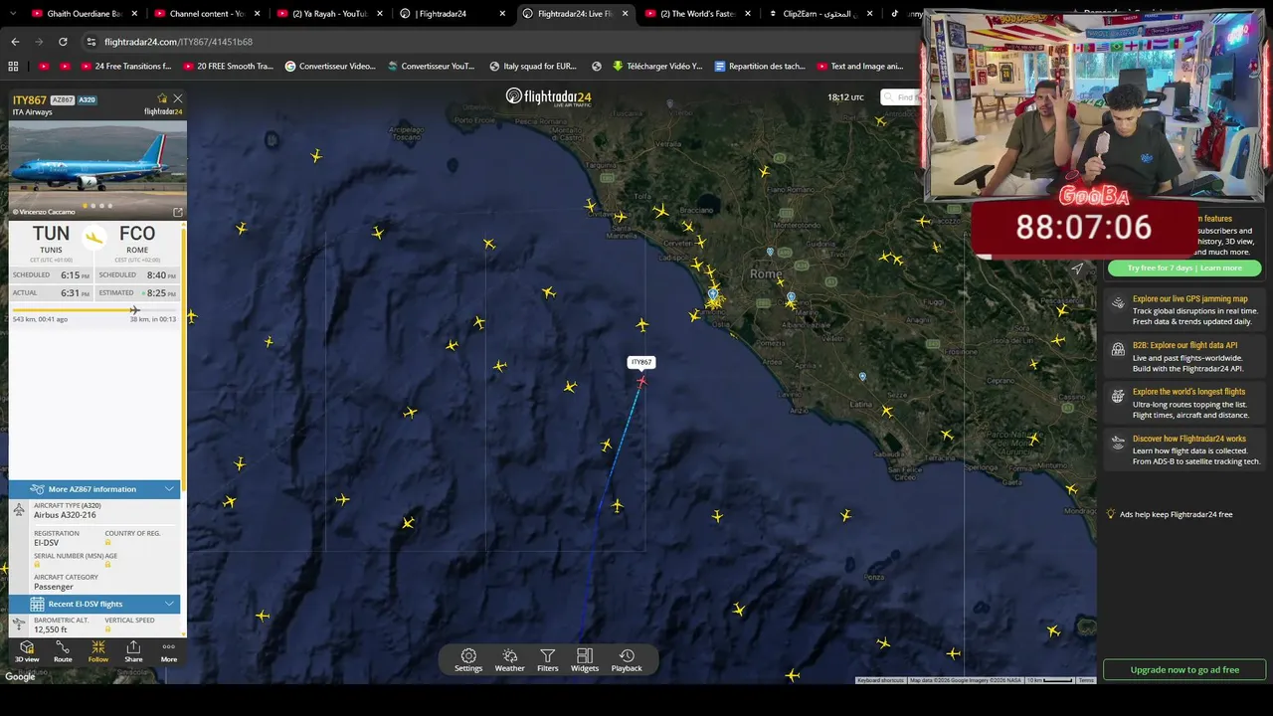
Task: Toggle Follow mode for the aircraft
Action: click(97, 651)
